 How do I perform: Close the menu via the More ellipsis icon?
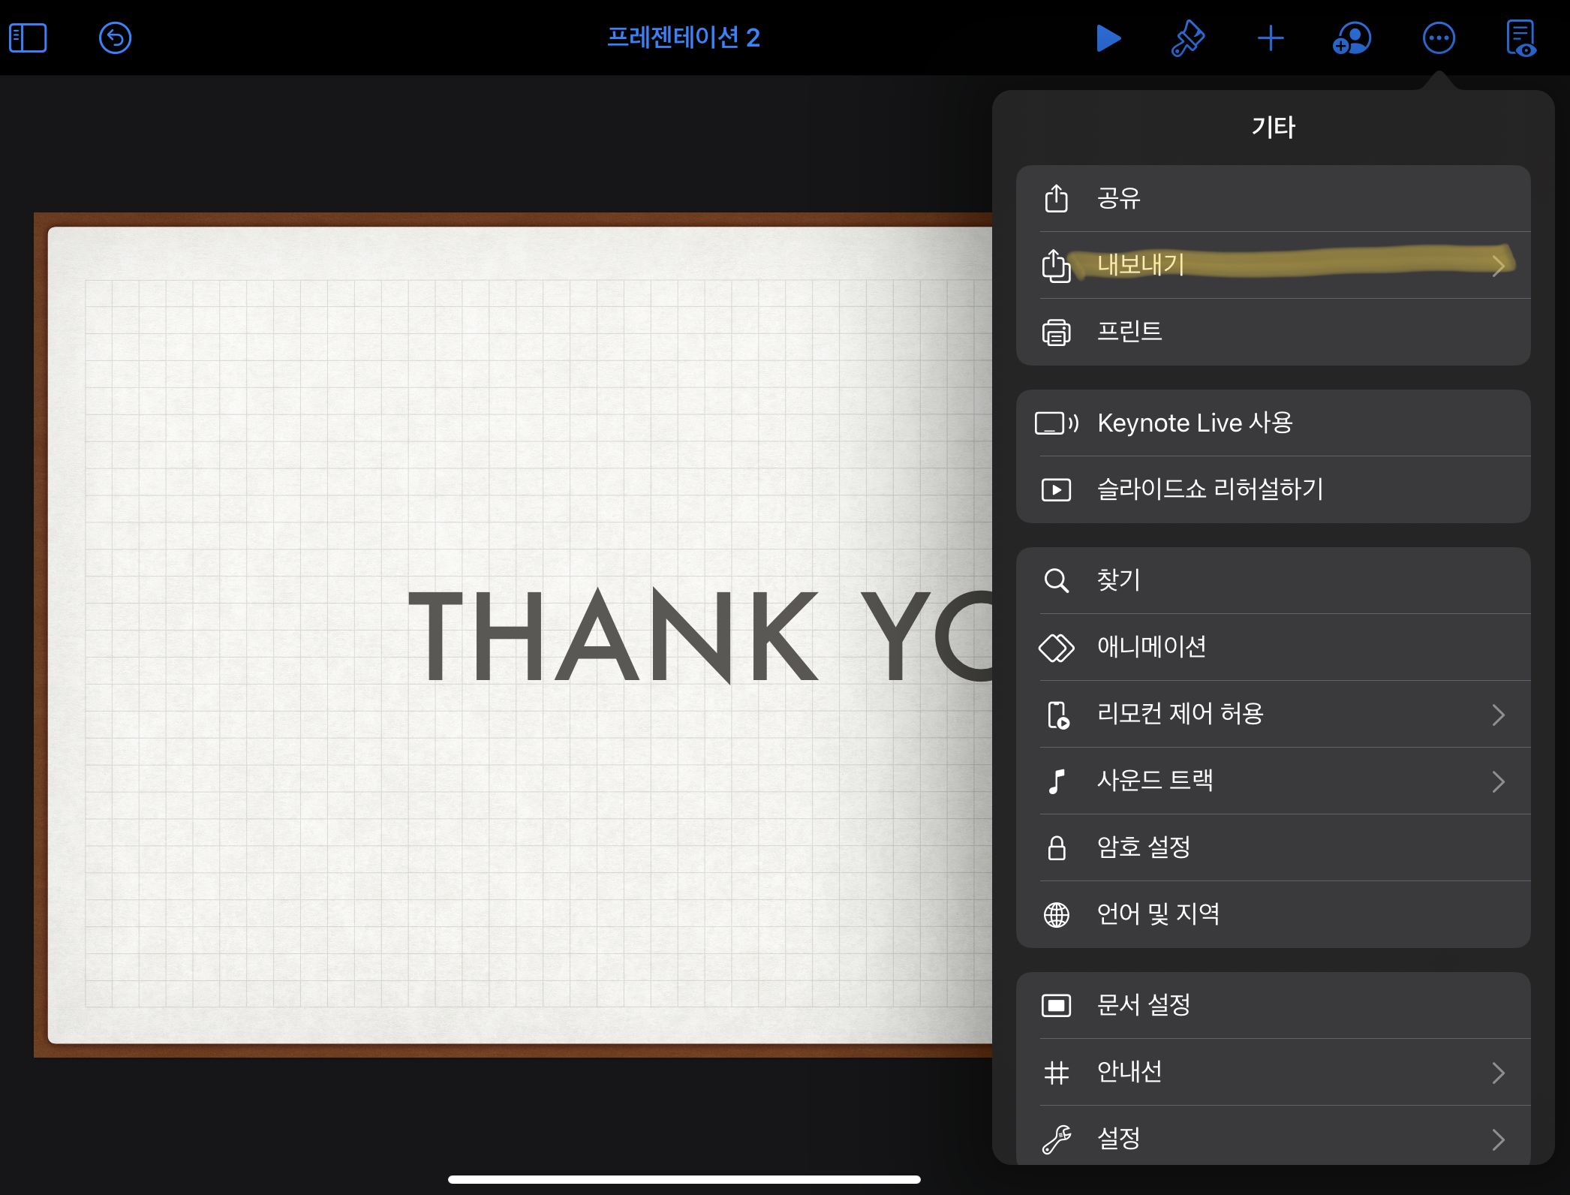(x=1439, y=38)
